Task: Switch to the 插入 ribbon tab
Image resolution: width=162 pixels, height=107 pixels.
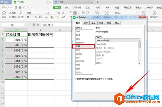Action: click(66, 8)
